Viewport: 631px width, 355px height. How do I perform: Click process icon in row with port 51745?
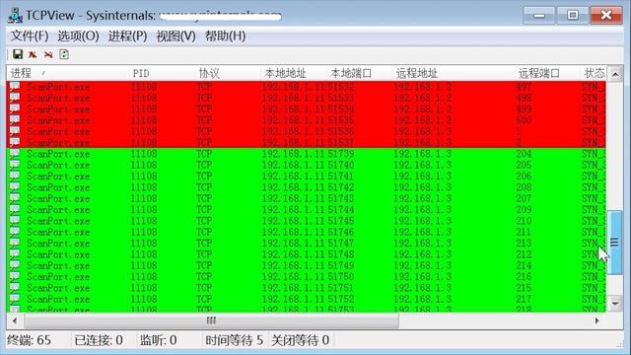click(x=15, y=220)
